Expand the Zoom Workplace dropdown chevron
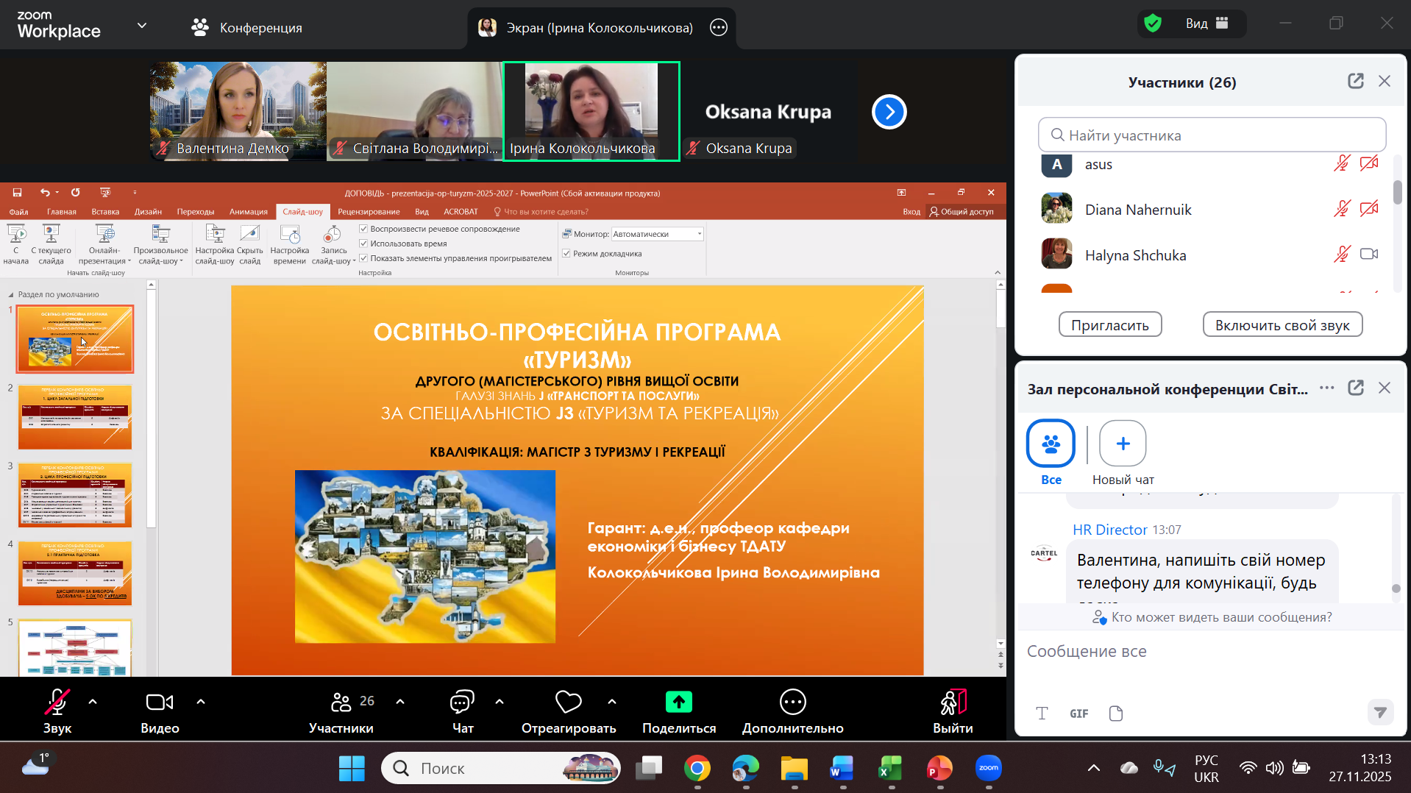The width and height of the screenshot is (1411, 793). point(142,26)
